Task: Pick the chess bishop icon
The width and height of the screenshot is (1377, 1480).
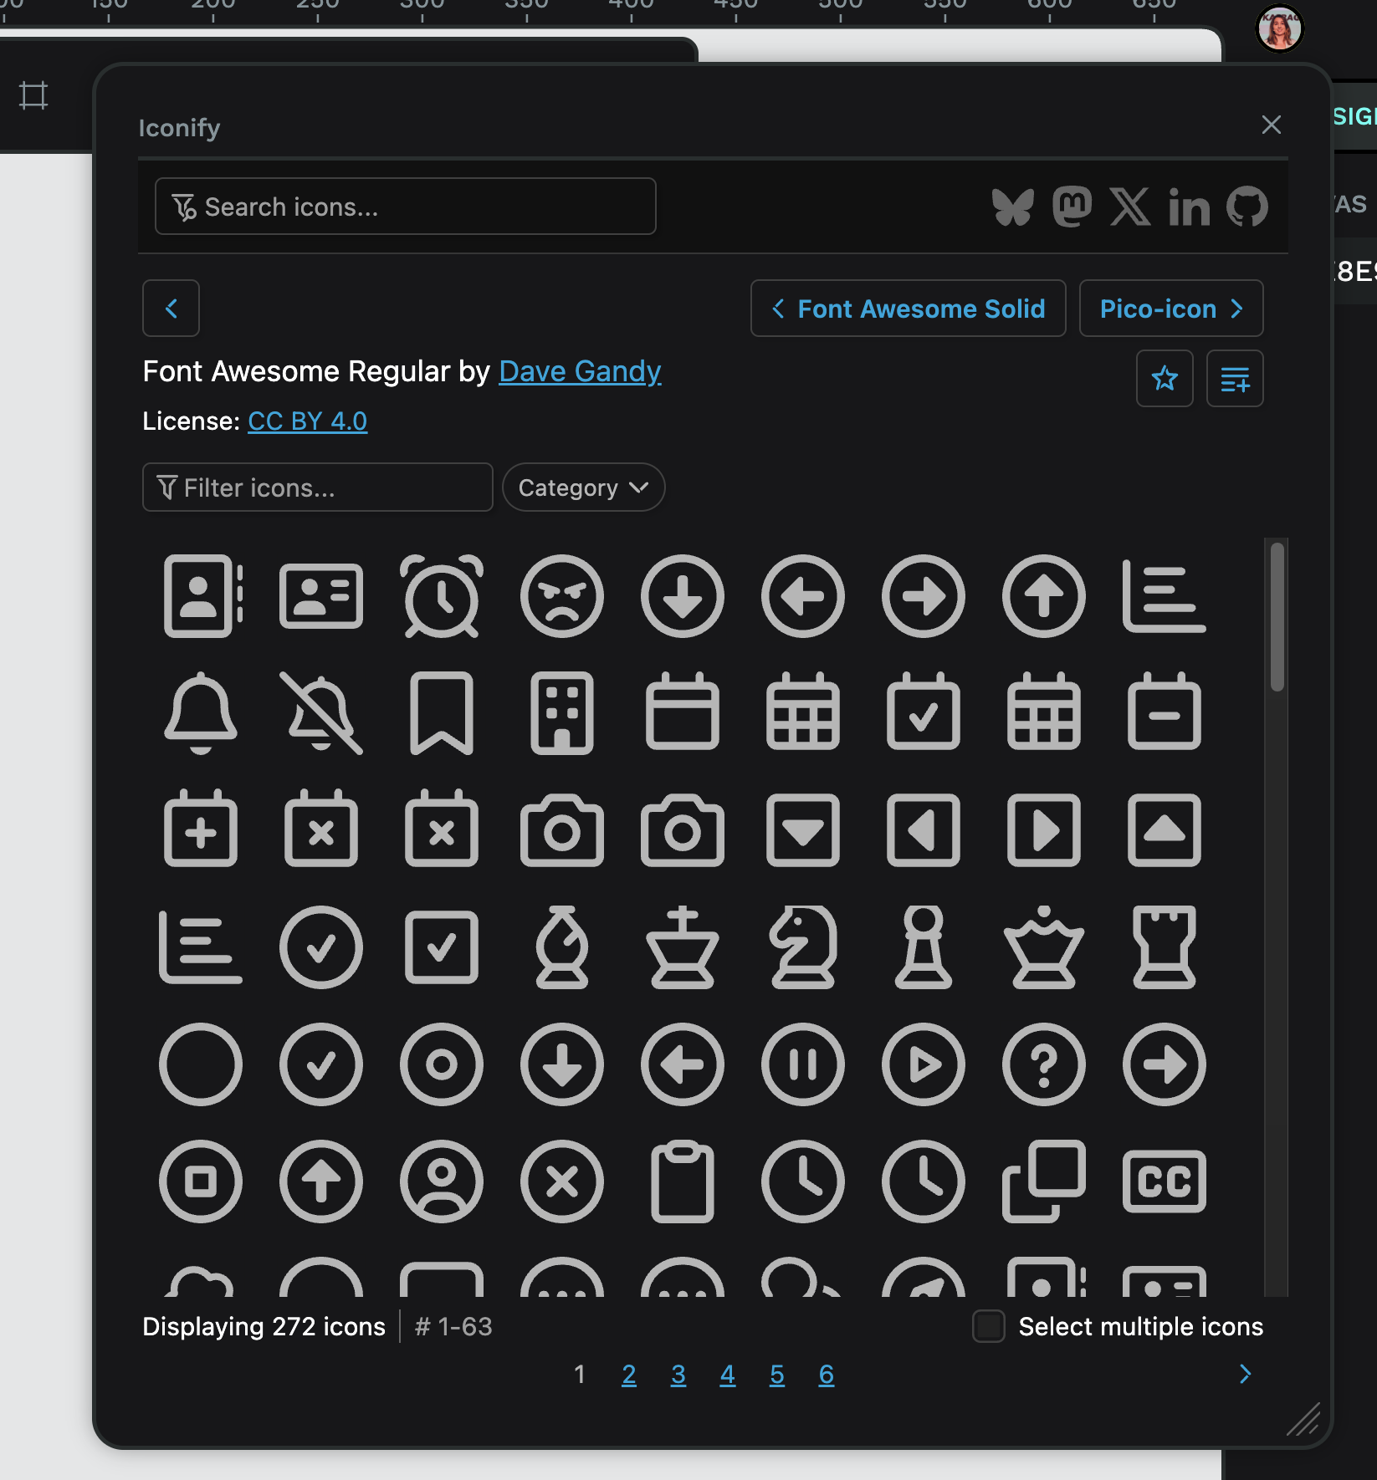Action: click(562, 947)
